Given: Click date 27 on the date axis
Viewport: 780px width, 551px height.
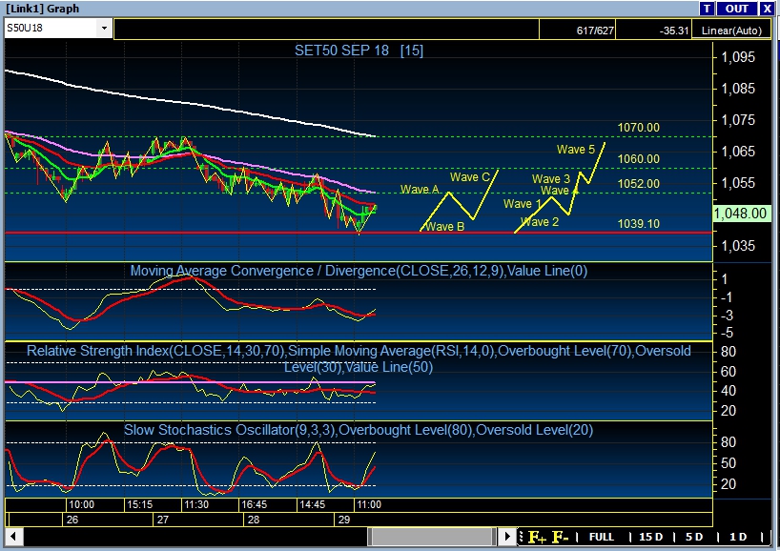Looking at the screenshot, I should pos(163,520).
